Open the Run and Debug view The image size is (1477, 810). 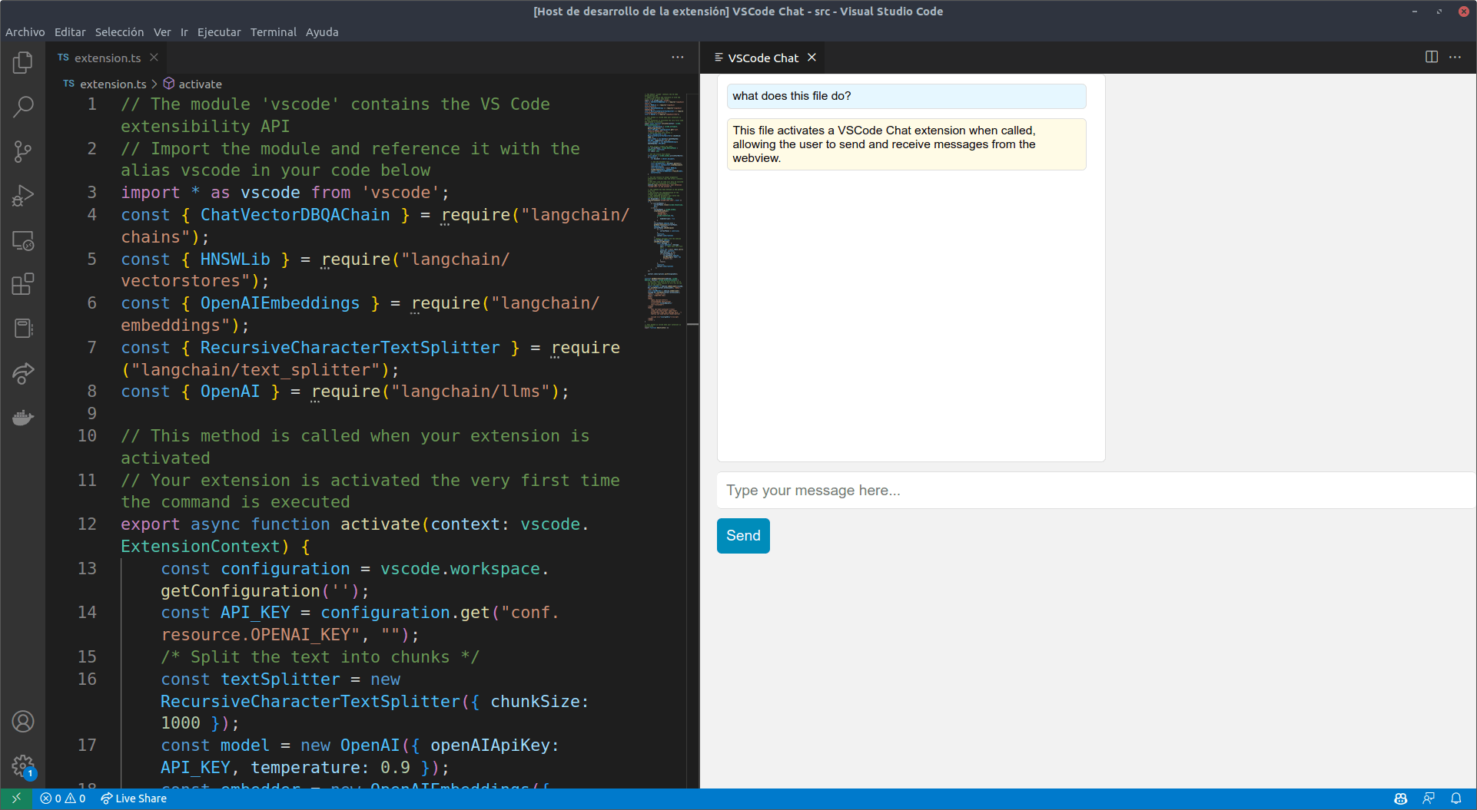(23, 195)
